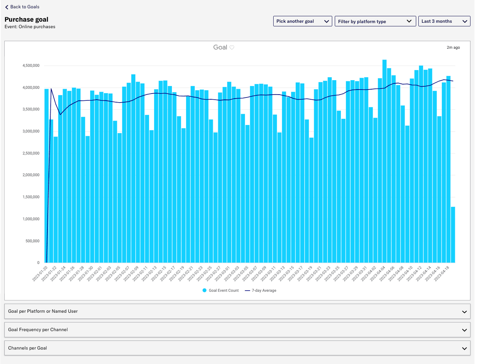Image resolution: width=477 pixels, height=364 pixels.
Task: Open the Pick another goal dropdown
Action: pos(302,21)
